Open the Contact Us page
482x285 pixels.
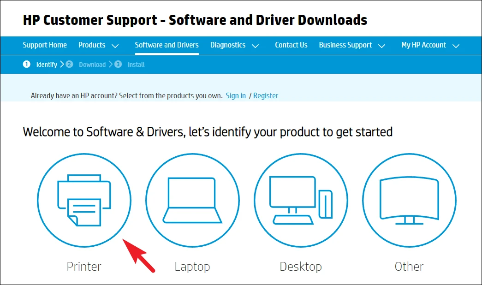pos(291,45)
